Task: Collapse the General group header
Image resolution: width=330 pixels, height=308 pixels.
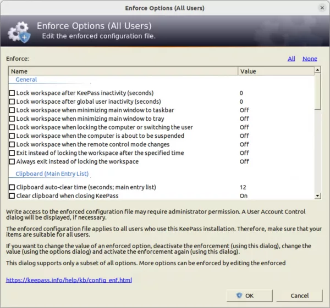Action: click(x=26, y=80)
